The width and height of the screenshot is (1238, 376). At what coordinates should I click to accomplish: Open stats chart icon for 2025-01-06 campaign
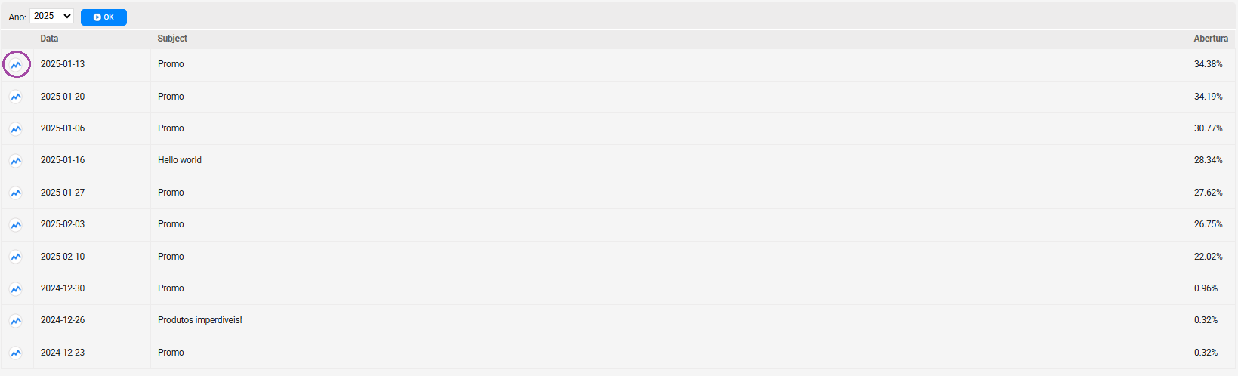(x=16, y=129)
